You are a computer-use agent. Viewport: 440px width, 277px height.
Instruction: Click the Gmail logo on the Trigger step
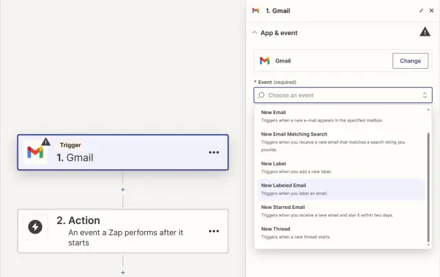[x=35, y=153]
